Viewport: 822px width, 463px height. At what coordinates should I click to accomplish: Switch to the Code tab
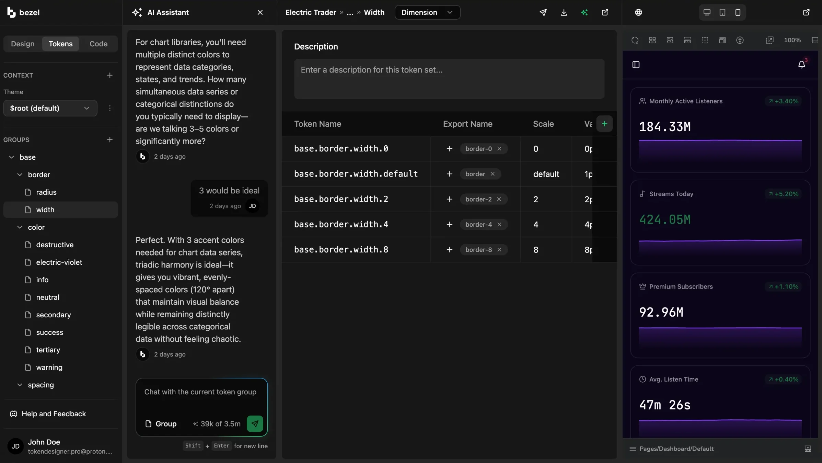[x=99, y=44]
